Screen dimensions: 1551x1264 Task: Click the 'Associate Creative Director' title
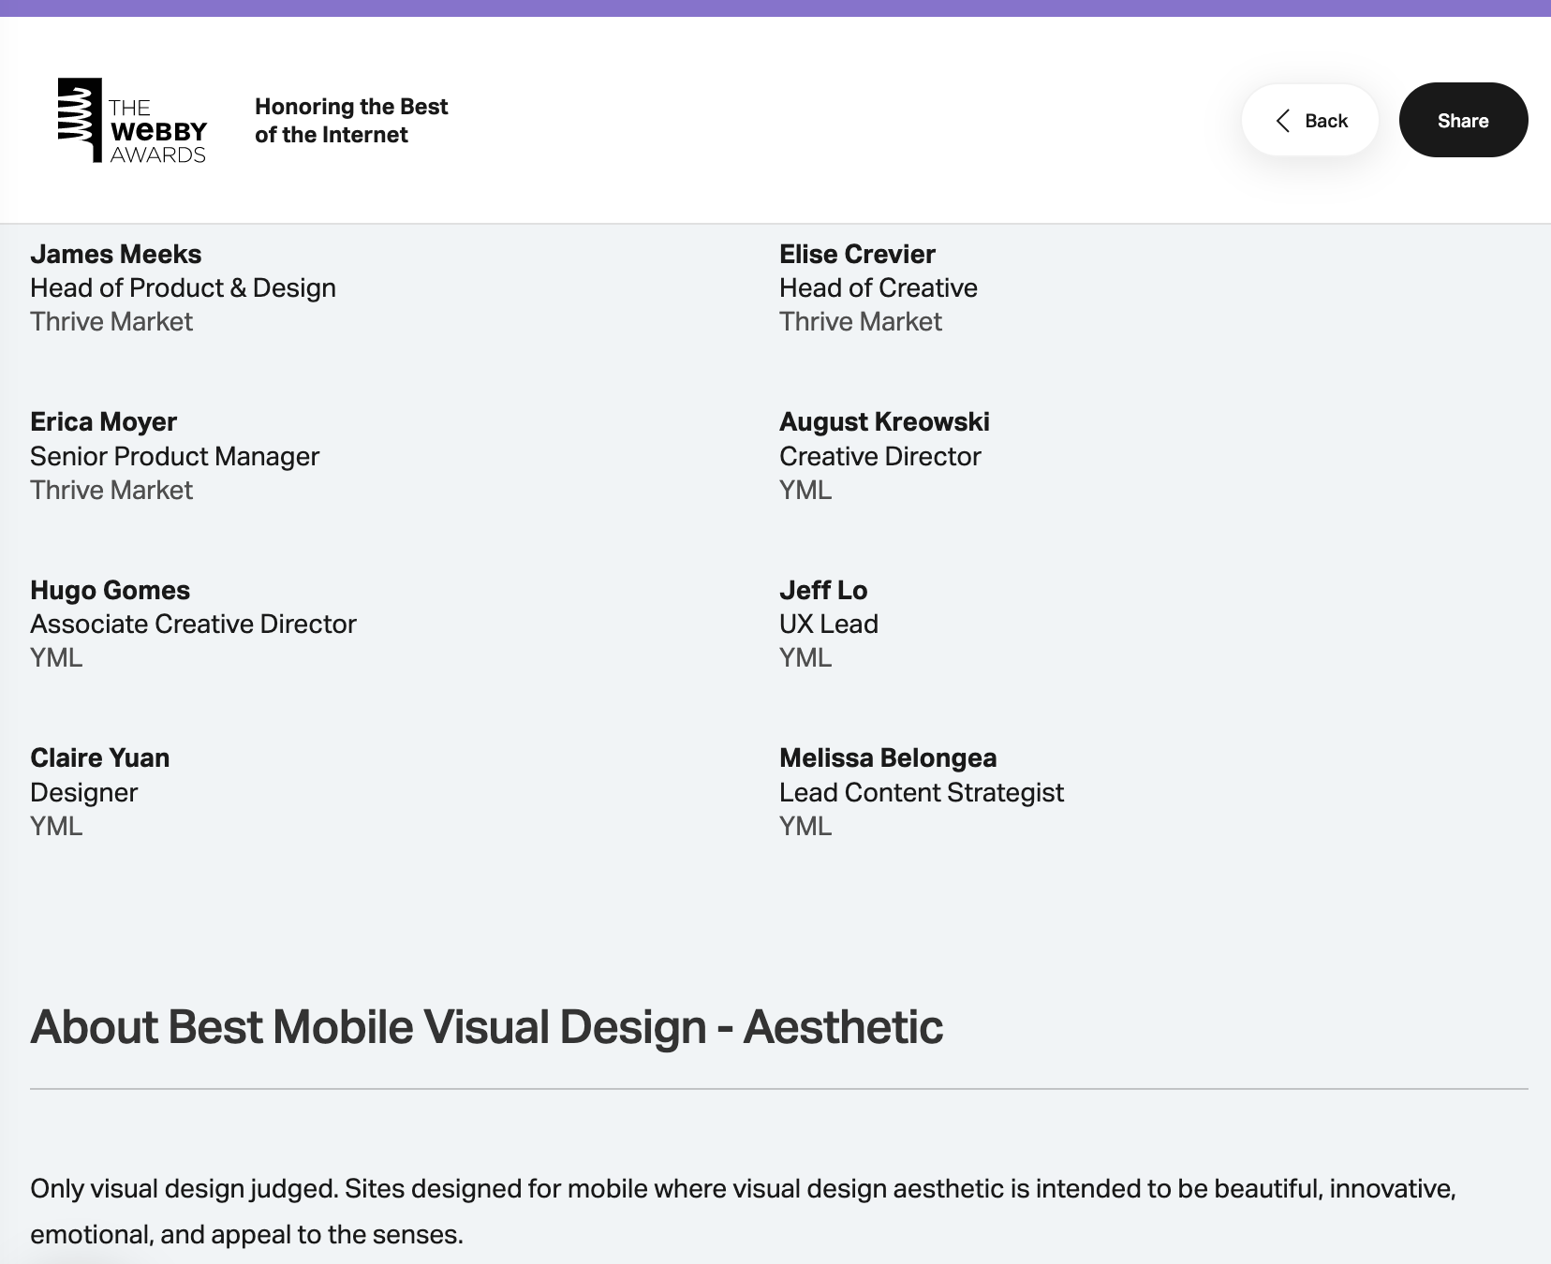coord(193,624)
